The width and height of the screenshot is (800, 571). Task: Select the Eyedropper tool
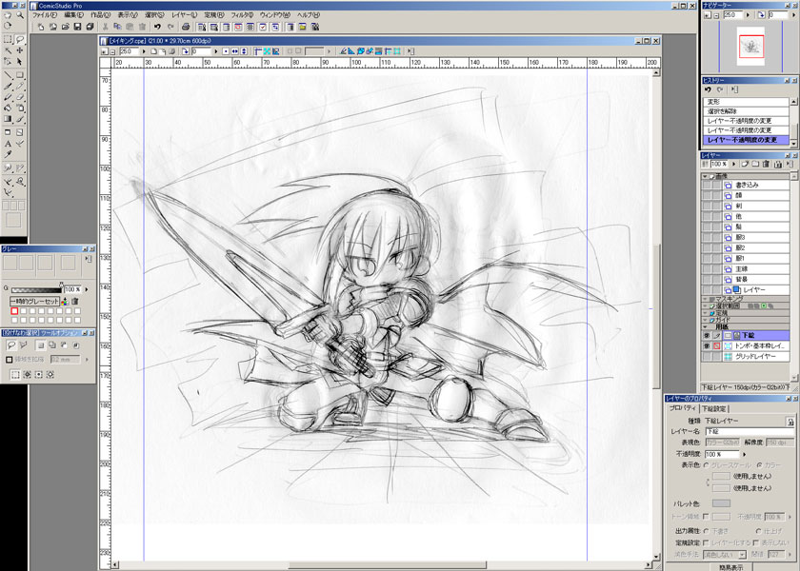pos(8,154)
